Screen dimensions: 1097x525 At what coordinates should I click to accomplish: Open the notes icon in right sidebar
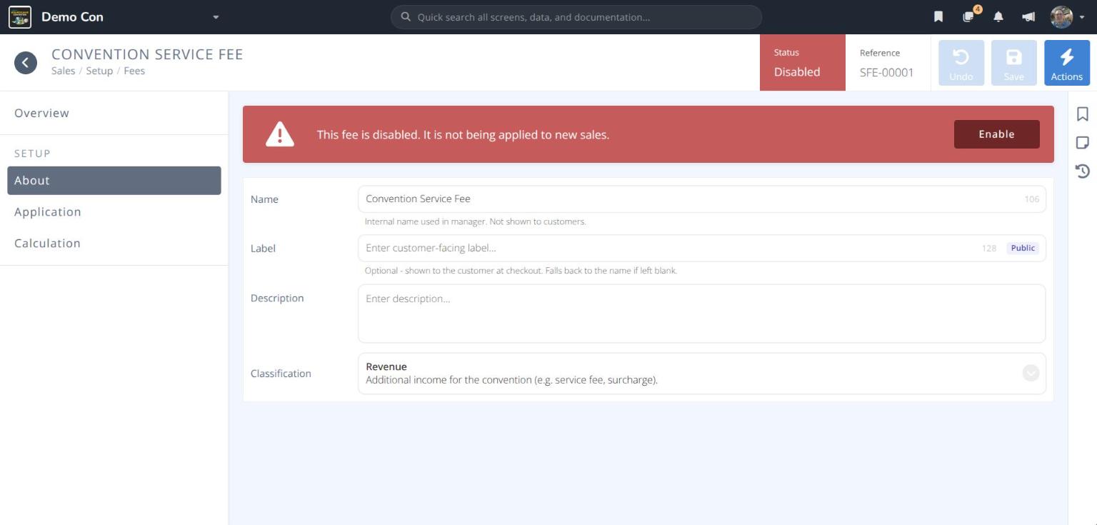point(1083,143)
